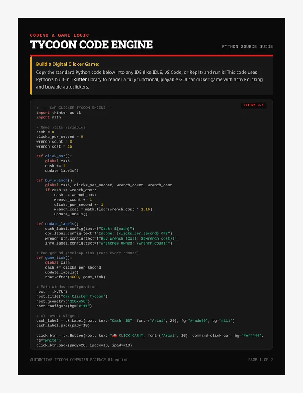
Task: Click the 'import math' line
Action: pos(48,118)
